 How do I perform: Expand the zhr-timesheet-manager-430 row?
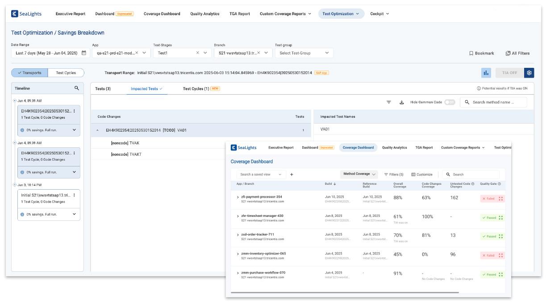(238, 216)
